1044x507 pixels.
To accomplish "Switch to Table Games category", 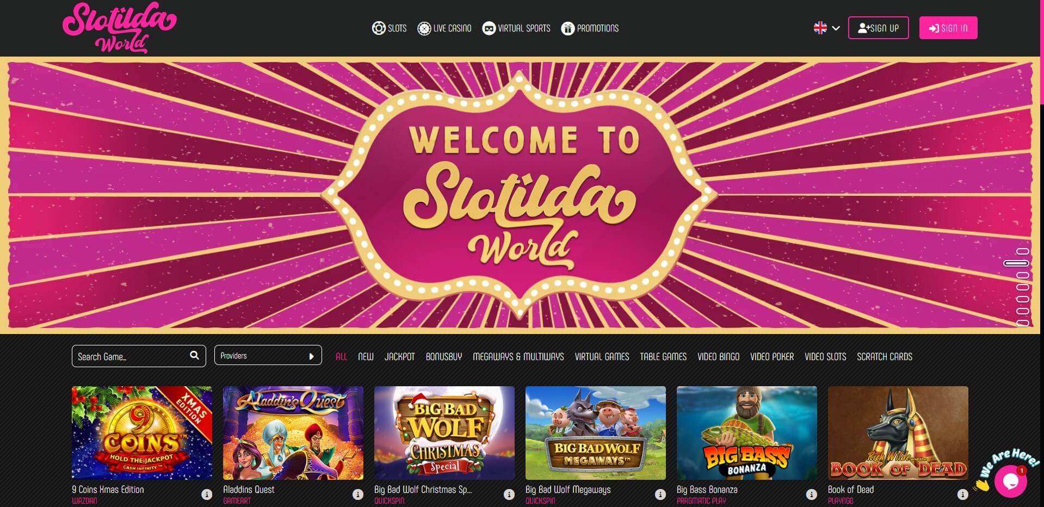I will [x=663, y=357].
